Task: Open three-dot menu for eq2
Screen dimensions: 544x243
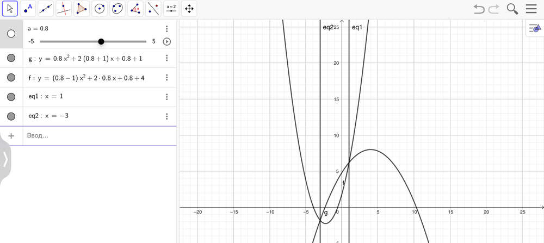Action: 167,116
